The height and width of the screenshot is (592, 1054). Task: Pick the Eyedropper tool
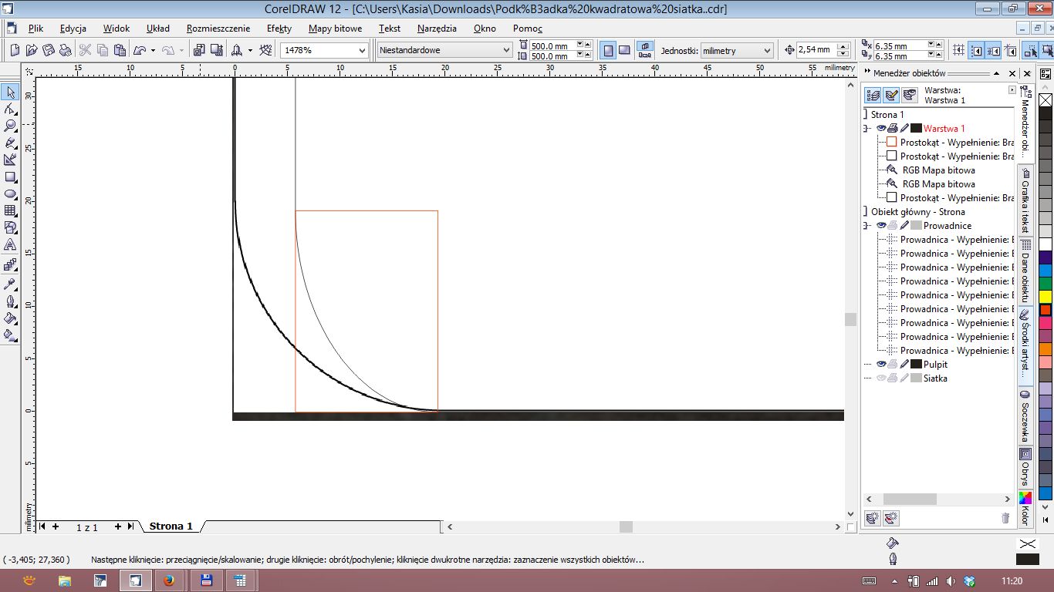(x=10, y=284)
